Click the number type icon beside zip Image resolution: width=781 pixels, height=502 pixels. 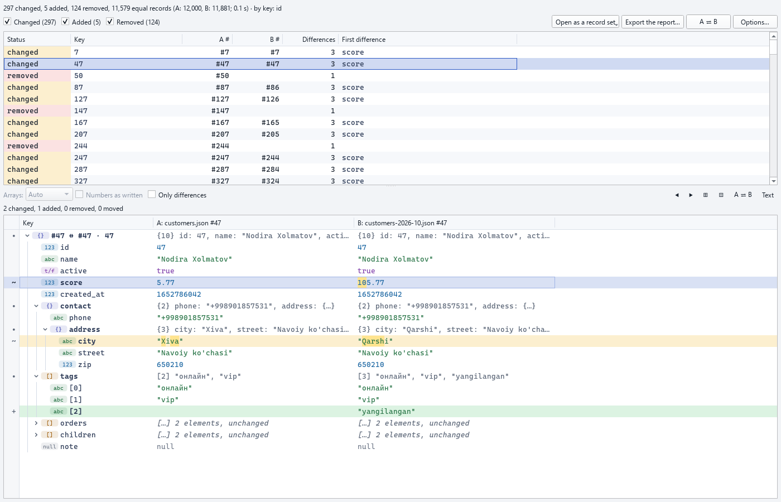pyautogui.click(x=68, y=365)
